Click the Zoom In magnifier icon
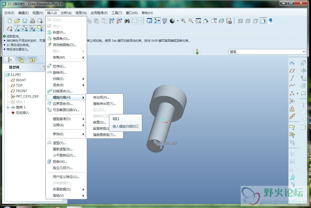This screenshot has height=208, width=311. click(183, 21)
